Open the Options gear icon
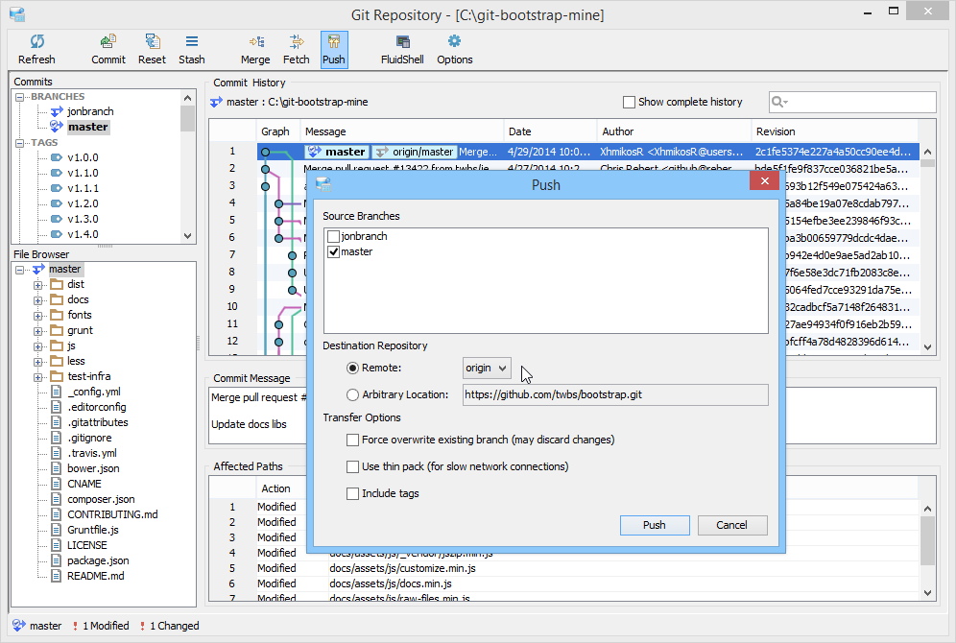The image size is (956, 643). click(x=455, y=49)
